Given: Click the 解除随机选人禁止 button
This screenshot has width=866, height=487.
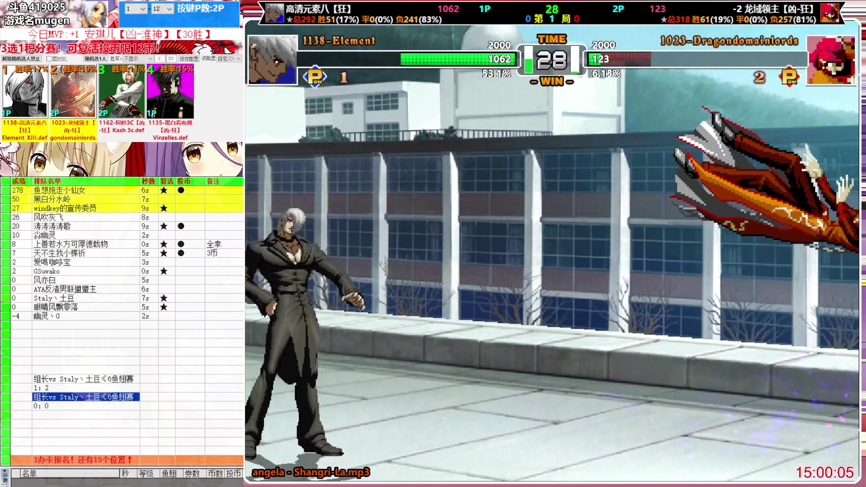Looking at the screenshot, I should (21, 59).
